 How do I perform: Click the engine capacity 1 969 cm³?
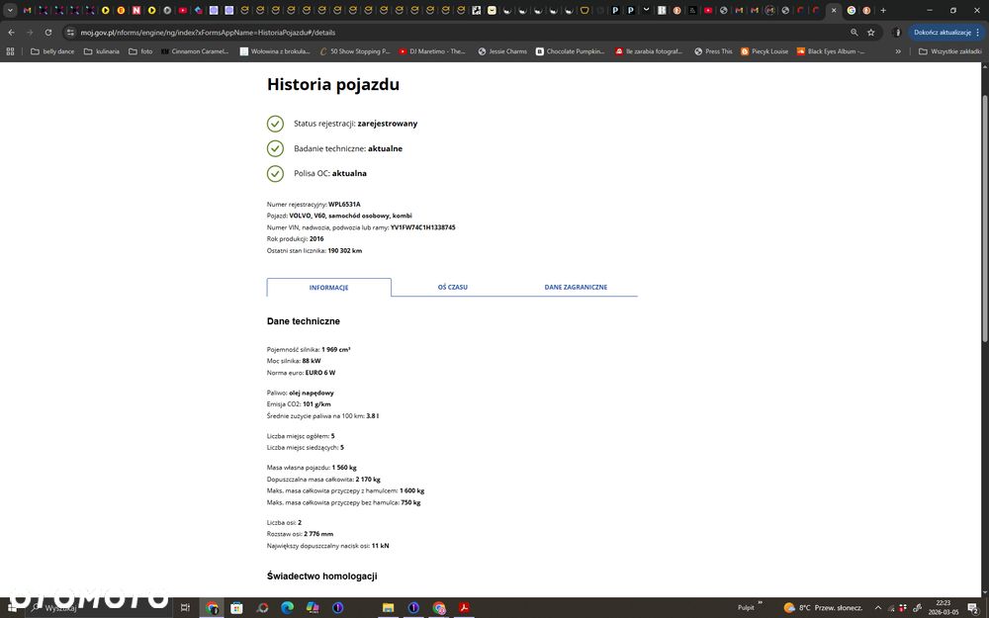click(x=336, y=349)
